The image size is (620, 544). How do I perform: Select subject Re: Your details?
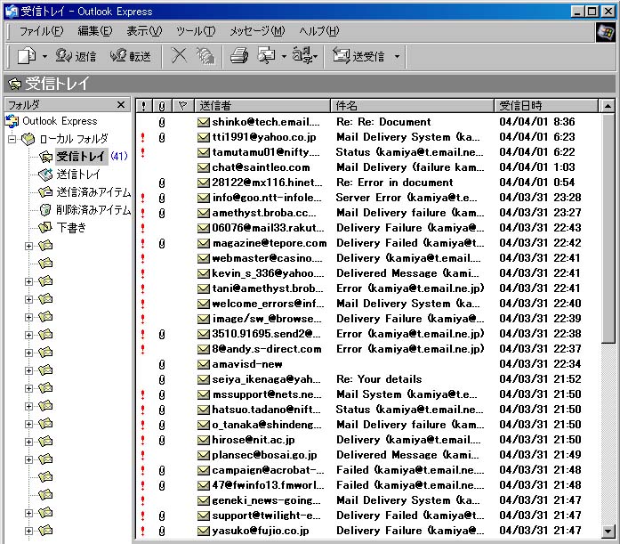(379, 379)
